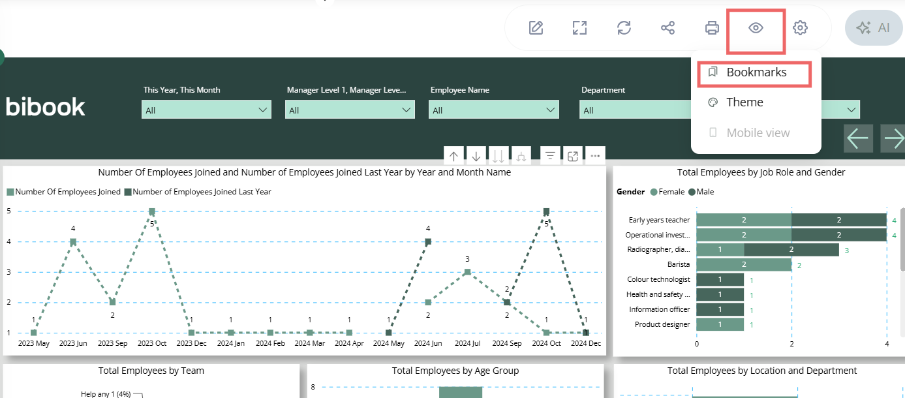Image resolution: width=905 pixels, height=398 pixels.
Task: Toggle the Number Of Employees Joined legend entry
Action: [64, 192]
